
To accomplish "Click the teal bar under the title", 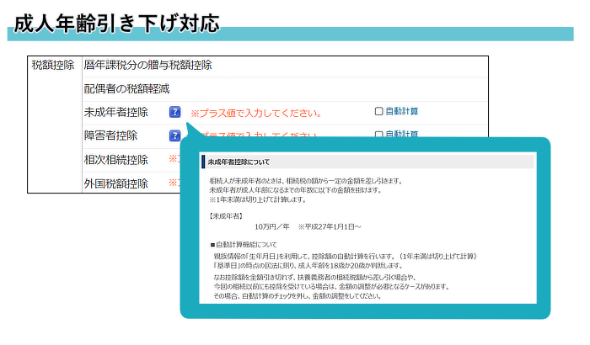I will 337,35.
